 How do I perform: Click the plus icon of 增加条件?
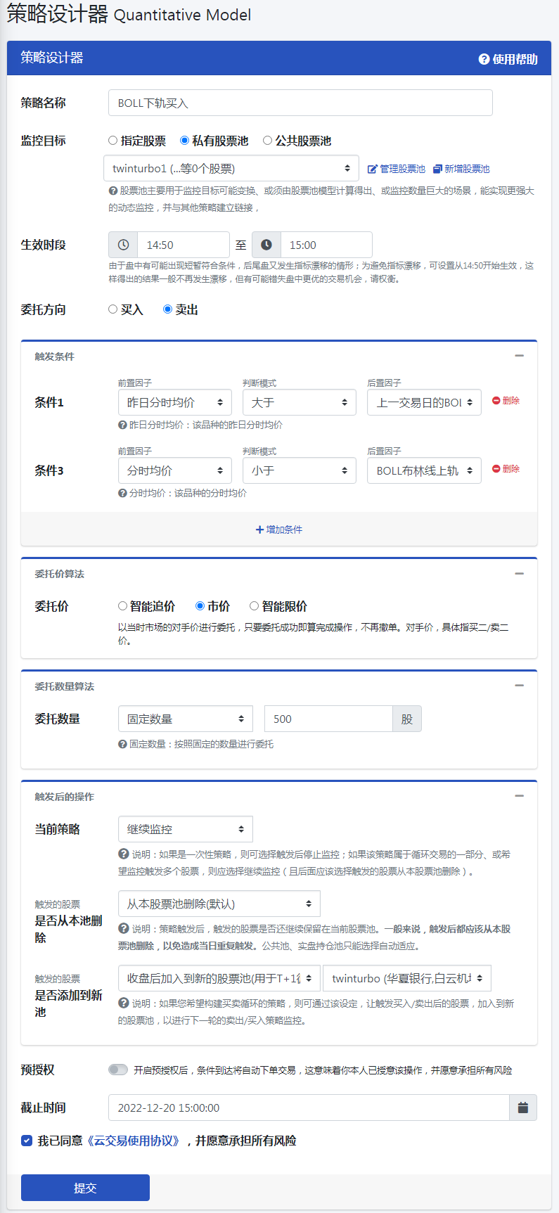tap(259, 530)
